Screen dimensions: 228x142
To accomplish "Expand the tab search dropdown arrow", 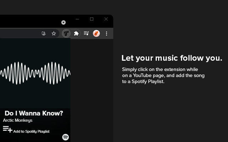I will pos(63,22).
